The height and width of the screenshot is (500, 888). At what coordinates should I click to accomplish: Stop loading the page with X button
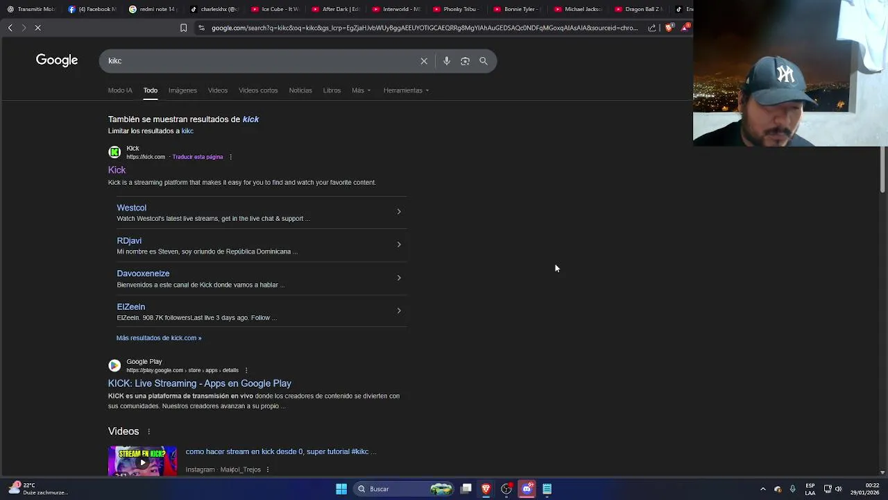38,28
